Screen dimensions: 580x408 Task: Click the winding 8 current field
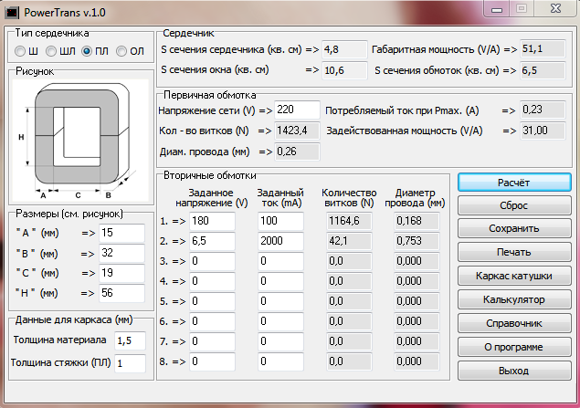pyautogui.click(x=280, y=361)
